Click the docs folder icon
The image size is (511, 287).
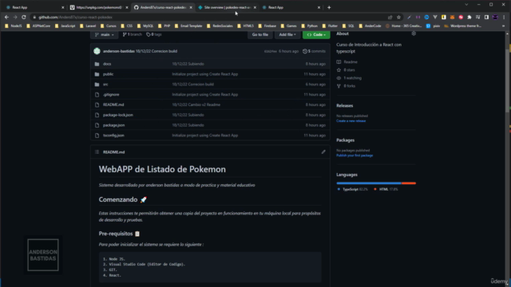(x=97, y=64)
